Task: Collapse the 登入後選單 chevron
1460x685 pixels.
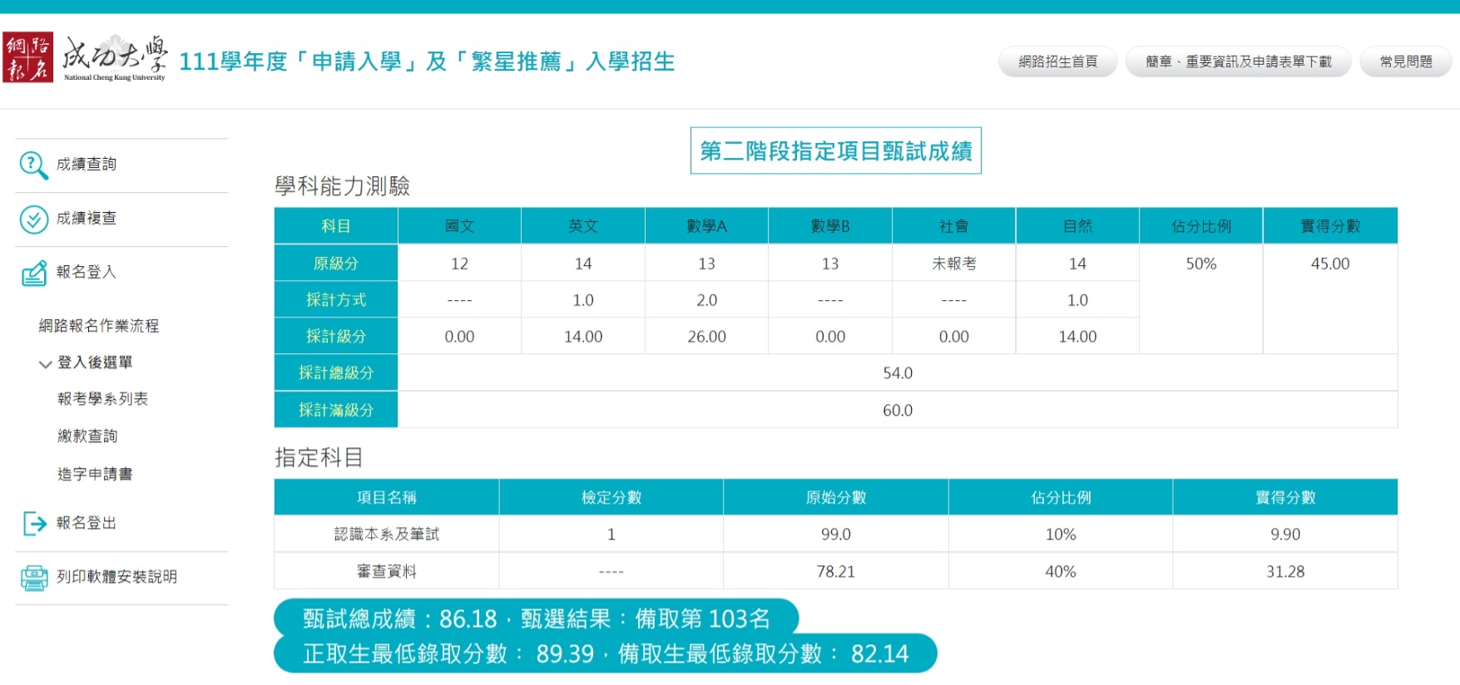Action: [45, 364]
